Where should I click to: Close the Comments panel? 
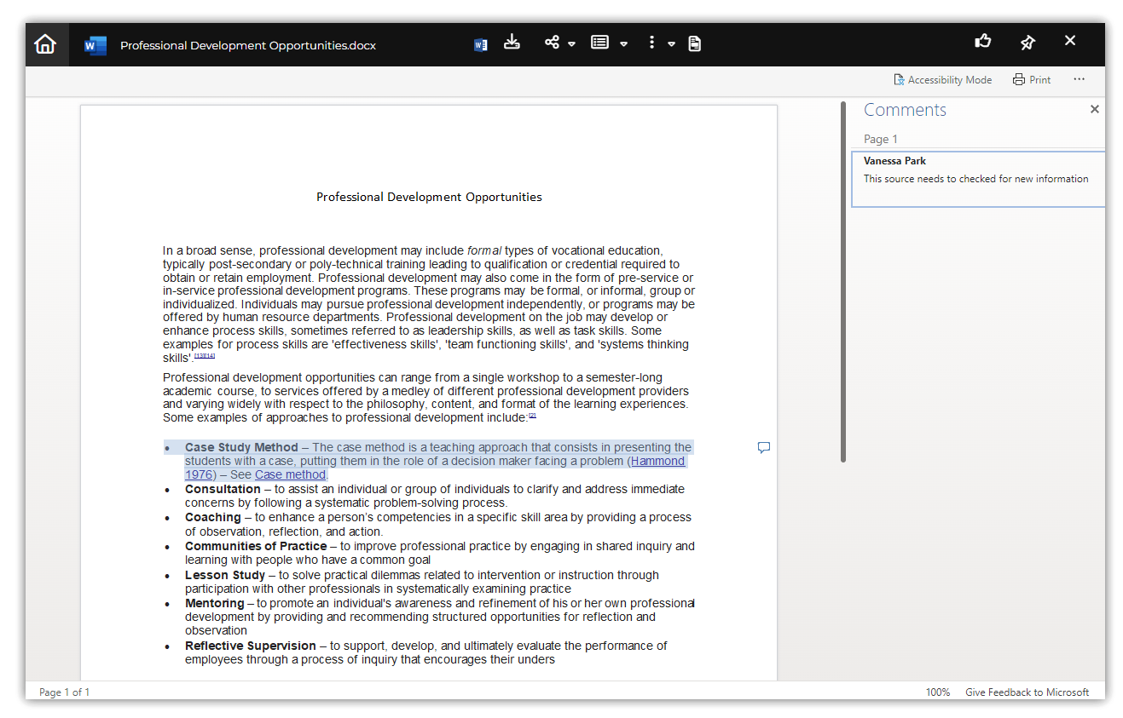[x=1095, y=109]
